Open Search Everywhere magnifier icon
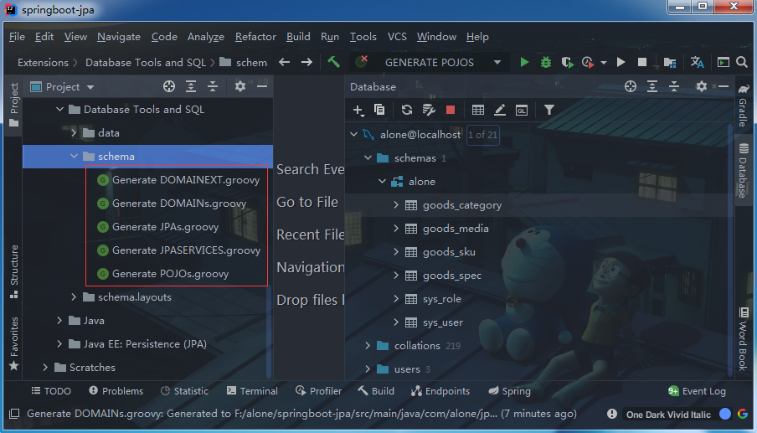 [x=742, y=62]
